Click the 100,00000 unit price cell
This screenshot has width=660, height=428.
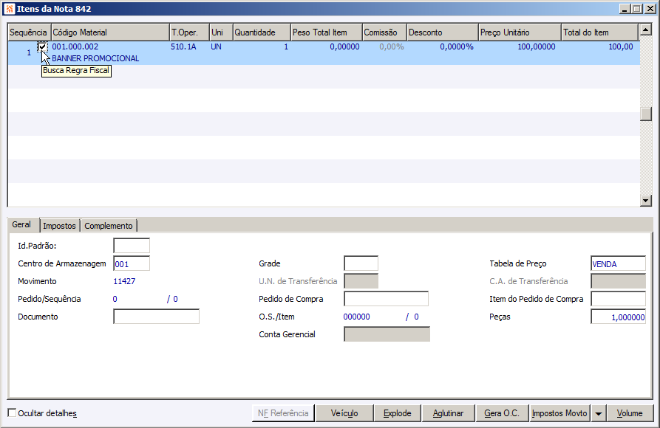tap(537, 46)
